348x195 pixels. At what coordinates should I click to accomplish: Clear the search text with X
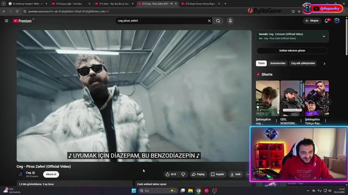(209, 21)
